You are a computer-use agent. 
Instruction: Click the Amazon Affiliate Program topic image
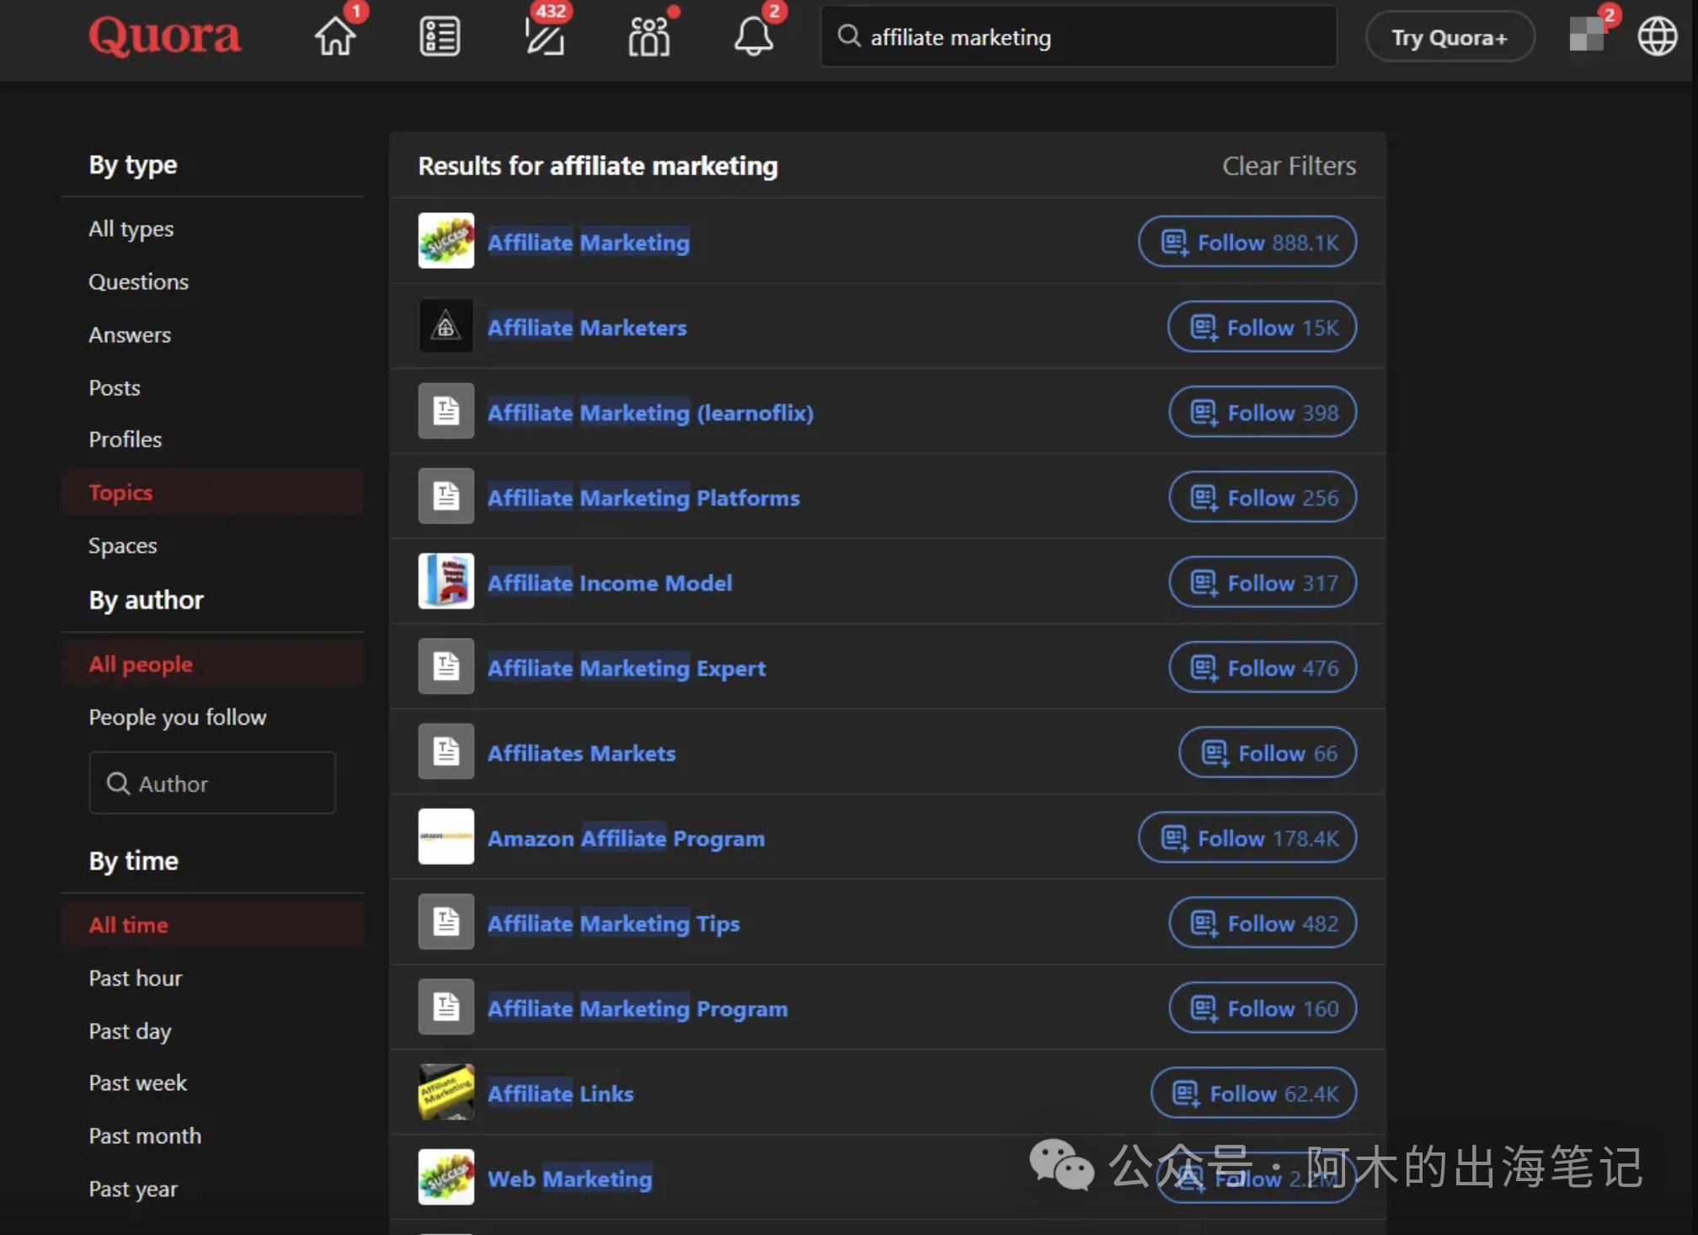click(x=446, y=837)
